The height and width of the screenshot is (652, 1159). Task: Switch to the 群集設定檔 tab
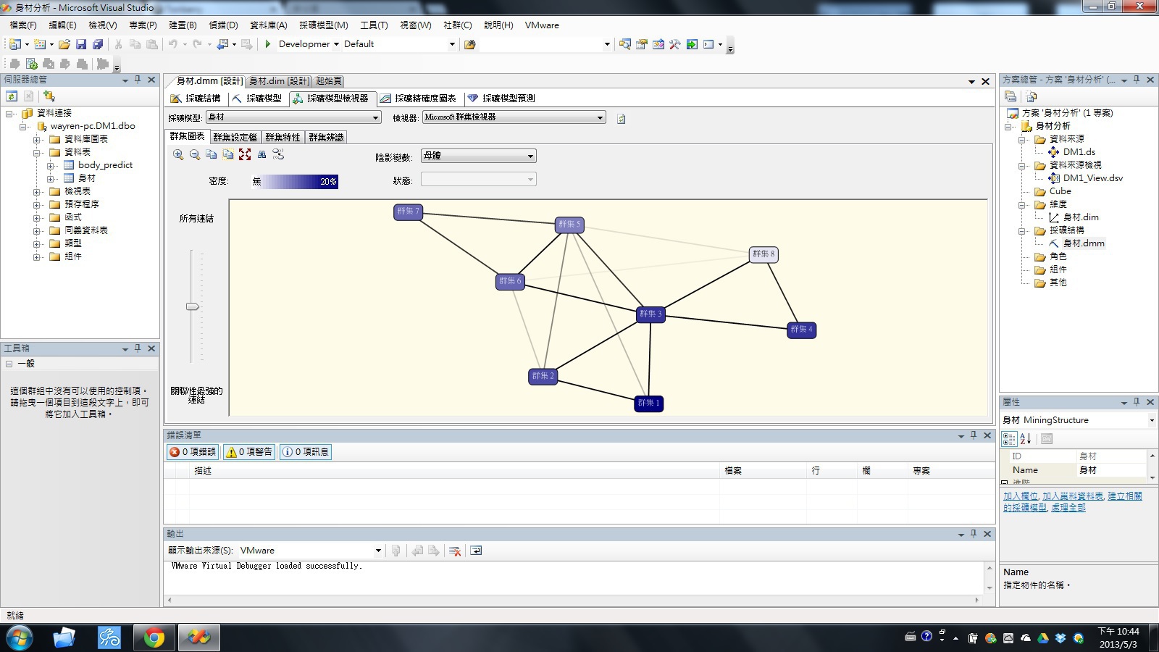pyautogui.click(x=235, y=137)
